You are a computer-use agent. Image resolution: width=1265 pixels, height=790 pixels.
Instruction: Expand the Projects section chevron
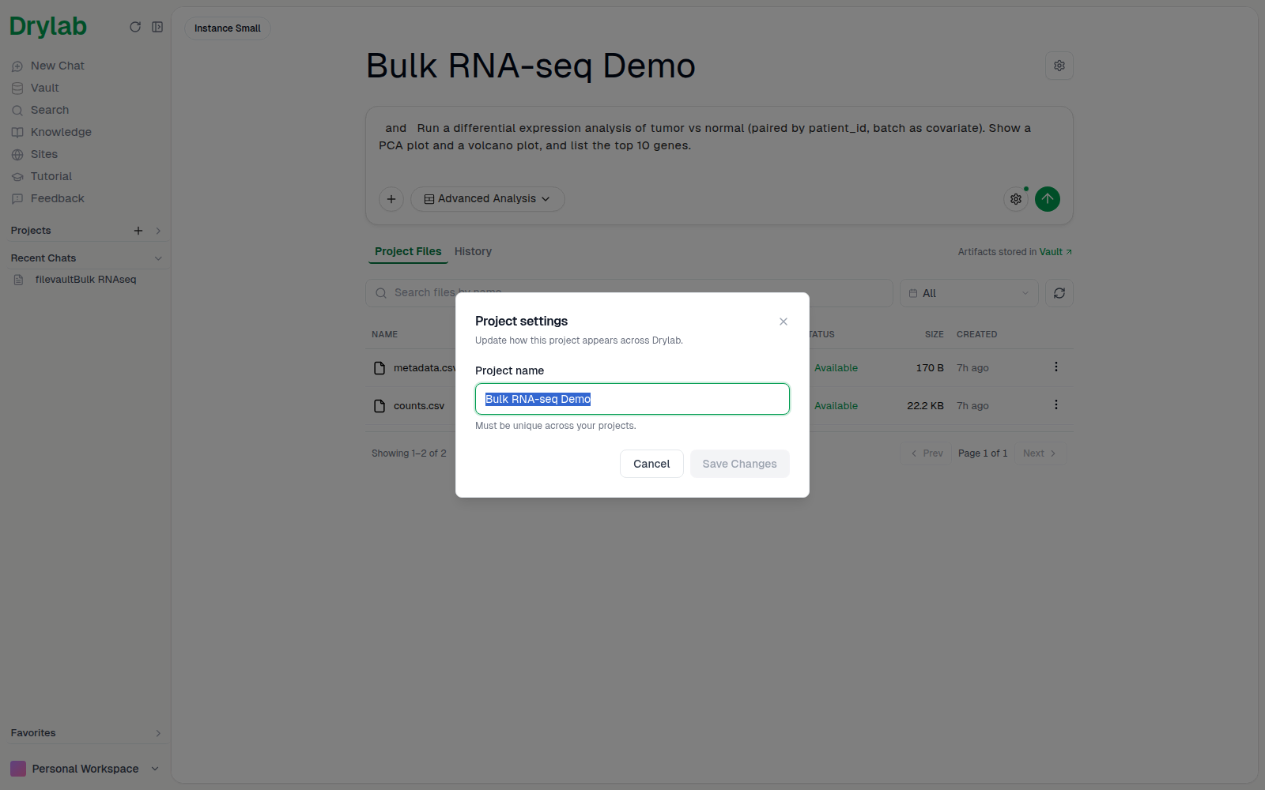(158, 231)
